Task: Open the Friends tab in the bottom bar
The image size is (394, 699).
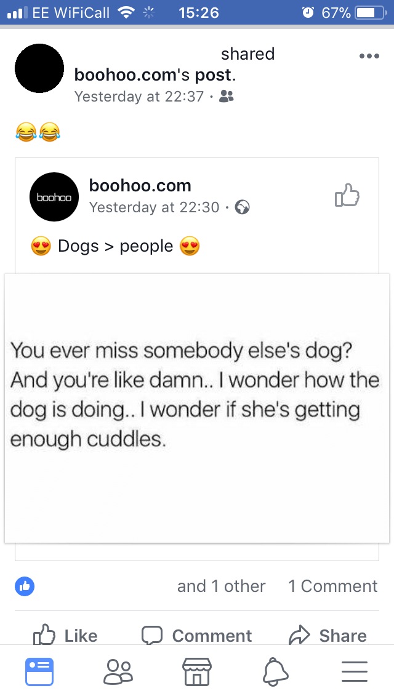Action: (118, 671)
